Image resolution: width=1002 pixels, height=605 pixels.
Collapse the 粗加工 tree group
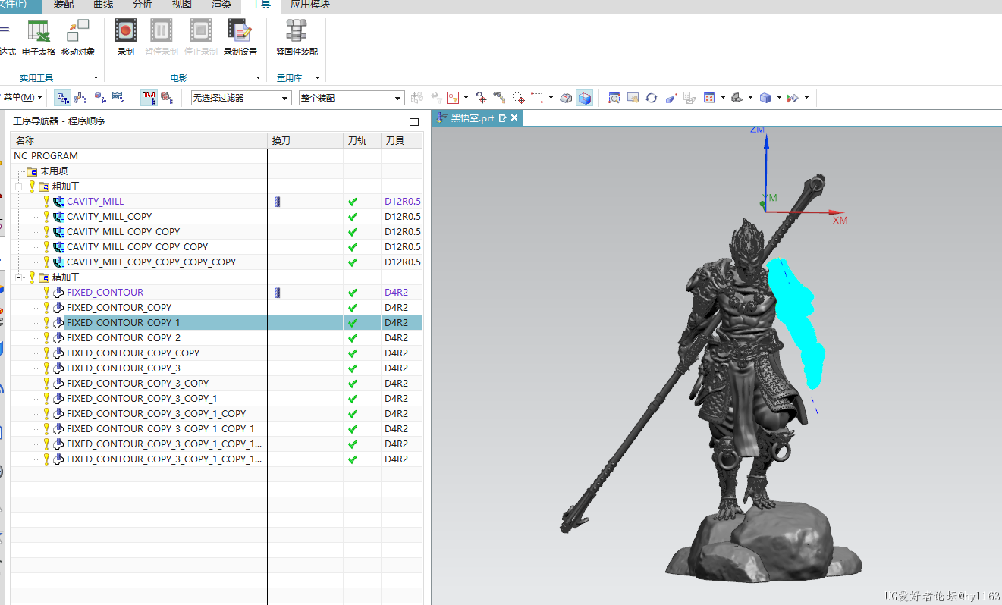pos(20,187)
